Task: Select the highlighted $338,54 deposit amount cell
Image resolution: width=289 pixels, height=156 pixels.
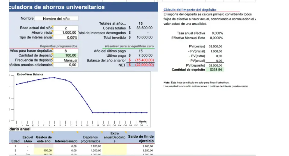Action: [x=215, y=70]
